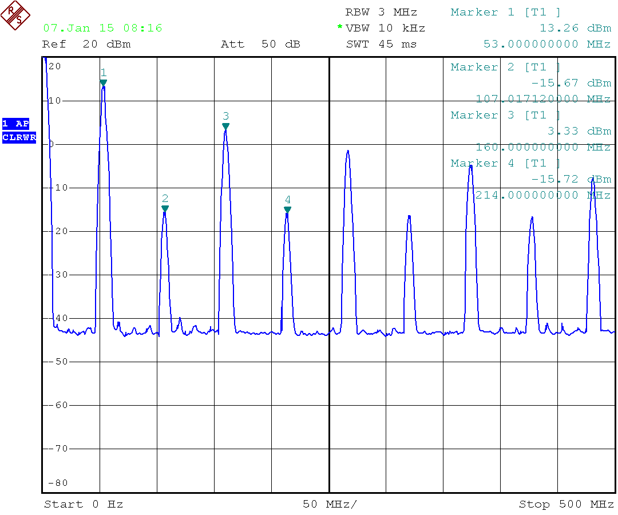Click the -50 y-axis gridline label
This screenshot has height=515, width=618.
click(58, 362)
